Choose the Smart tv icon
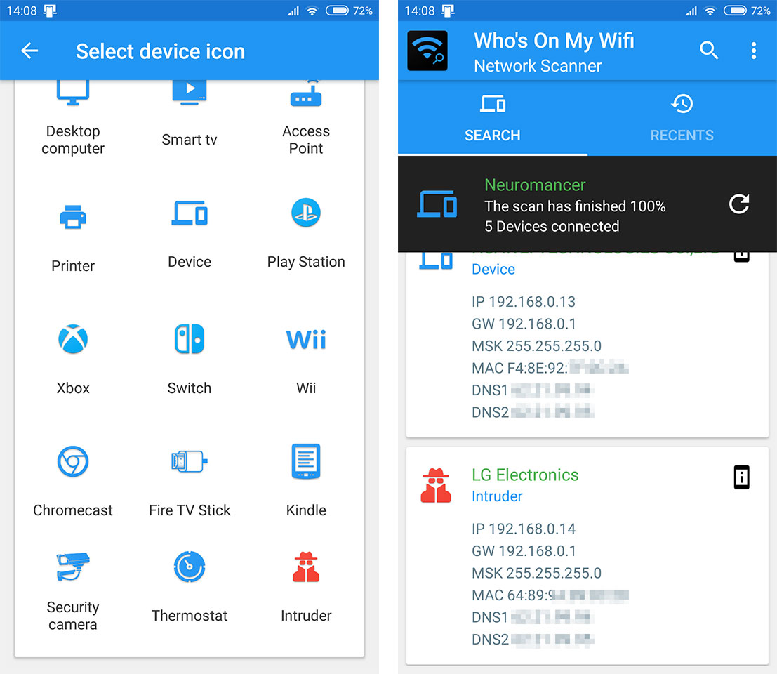This screenshot has width=777, height=674. pyautogui.click(x=190, y=93)
